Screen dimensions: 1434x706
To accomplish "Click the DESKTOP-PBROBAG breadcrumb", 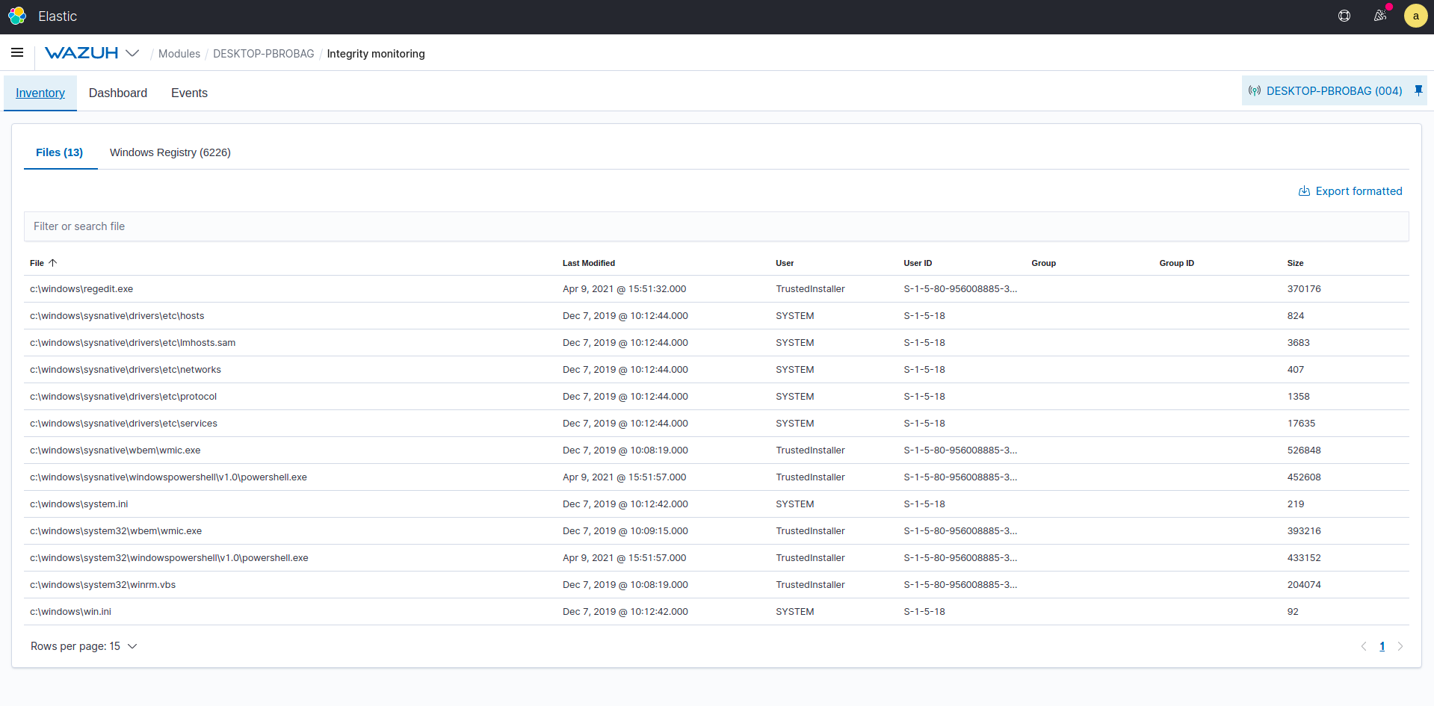I will pyautogui.click(x=264, y=54).
